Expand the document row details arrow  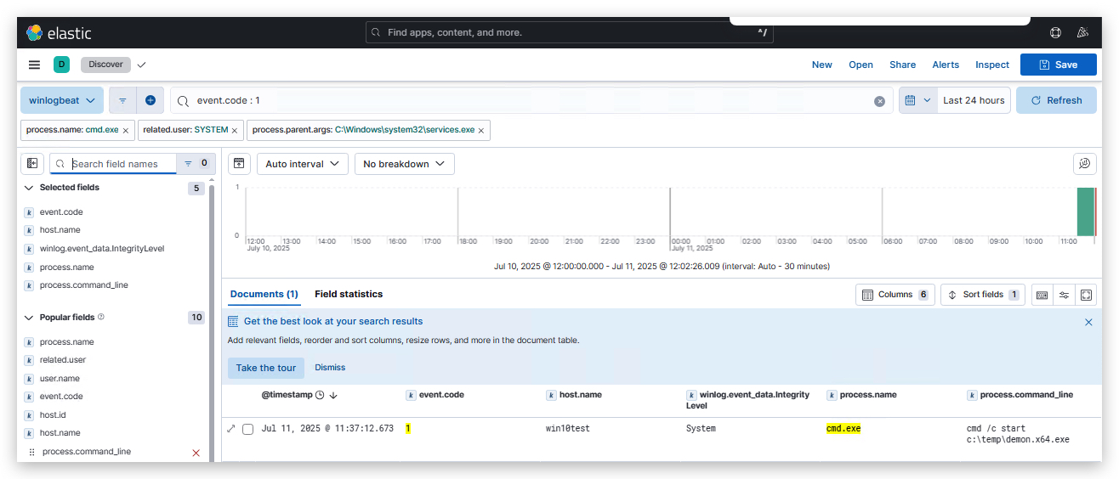[x=231, y=429]
